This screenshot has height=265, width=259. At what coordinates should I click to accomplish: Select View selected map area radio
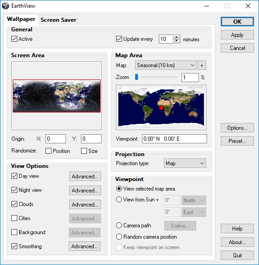pos(119,189)
